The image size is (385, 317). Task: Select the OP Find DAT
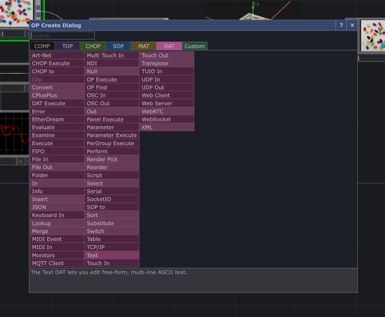point(112,87)
